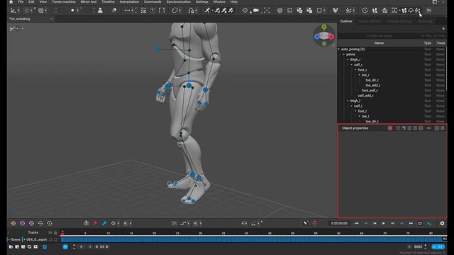The image size is (454, 255).
Task: Click the first running figure toolbar icon
Action: pos(207,11)
